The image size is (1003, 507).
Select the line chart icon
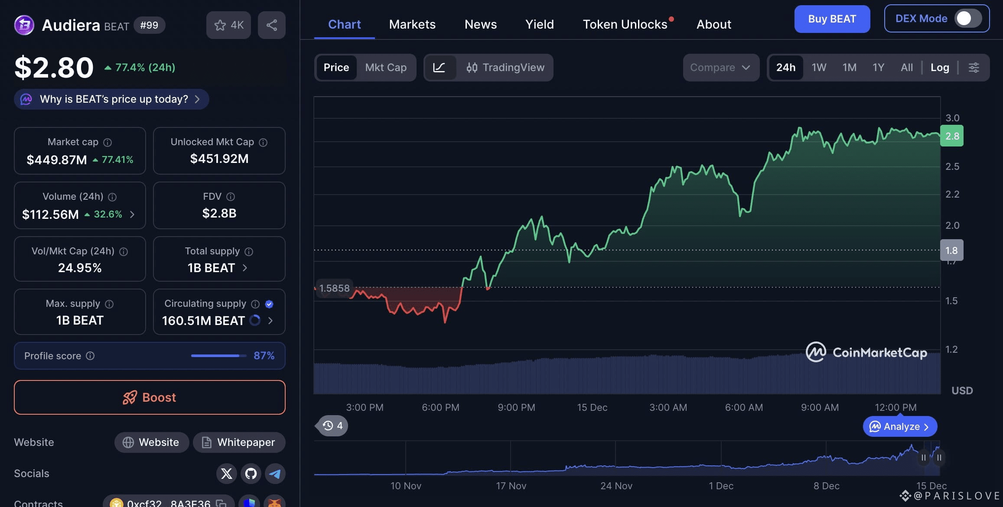click(x=440, y=68)
